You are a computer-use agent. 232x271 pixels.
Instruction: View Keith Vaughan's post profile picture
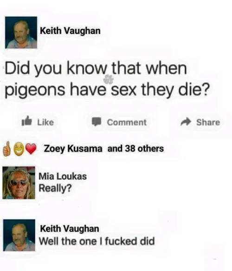click(21, 33)
